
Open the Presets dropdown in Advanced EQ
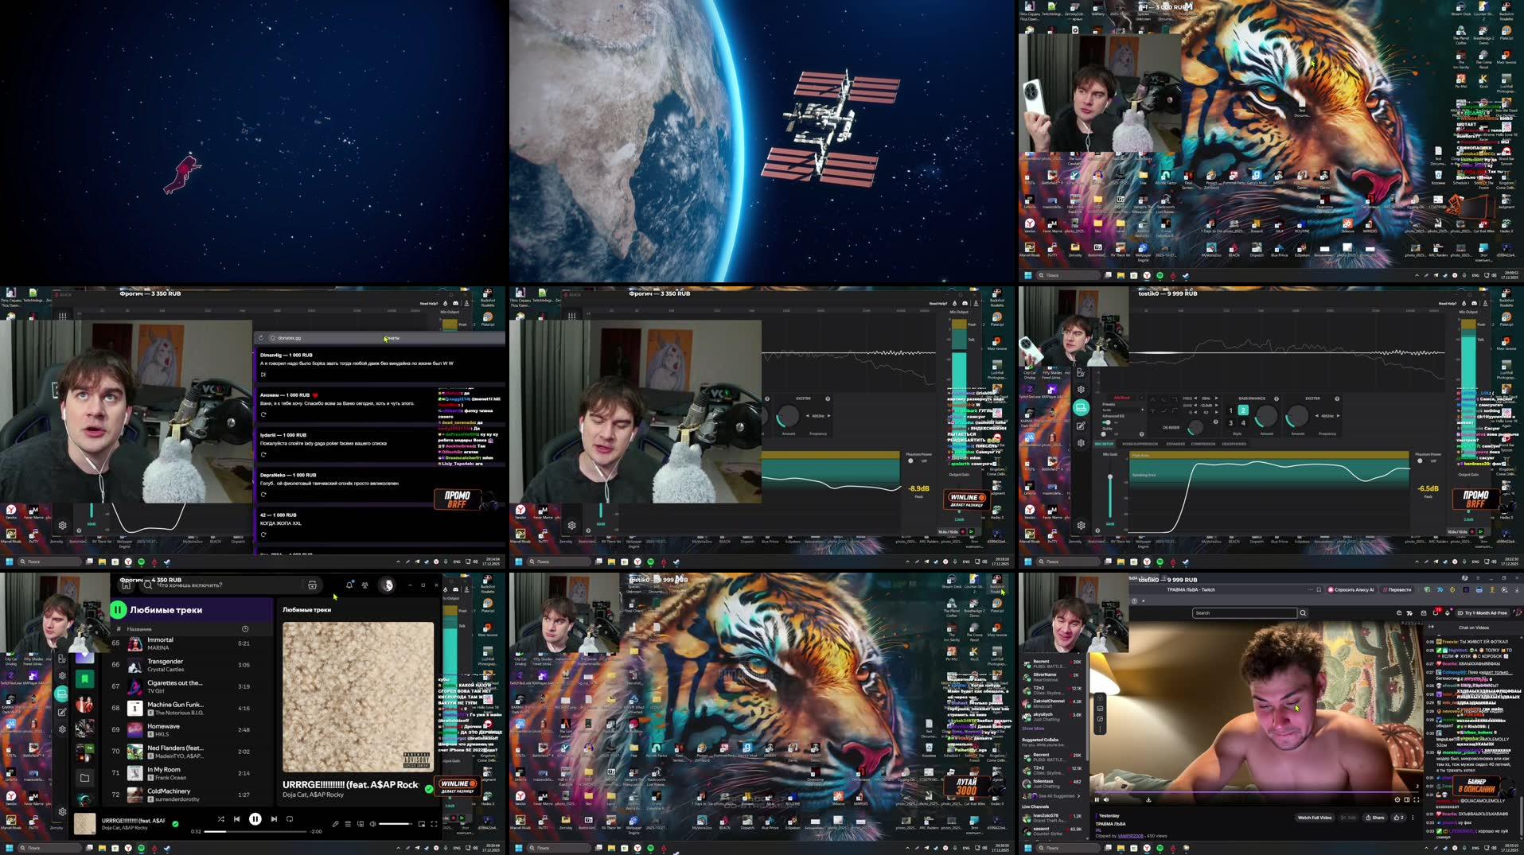1123,410
